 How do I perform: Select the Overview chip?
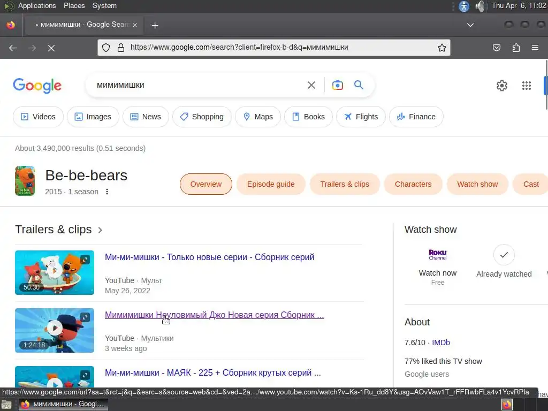[206, 184]
